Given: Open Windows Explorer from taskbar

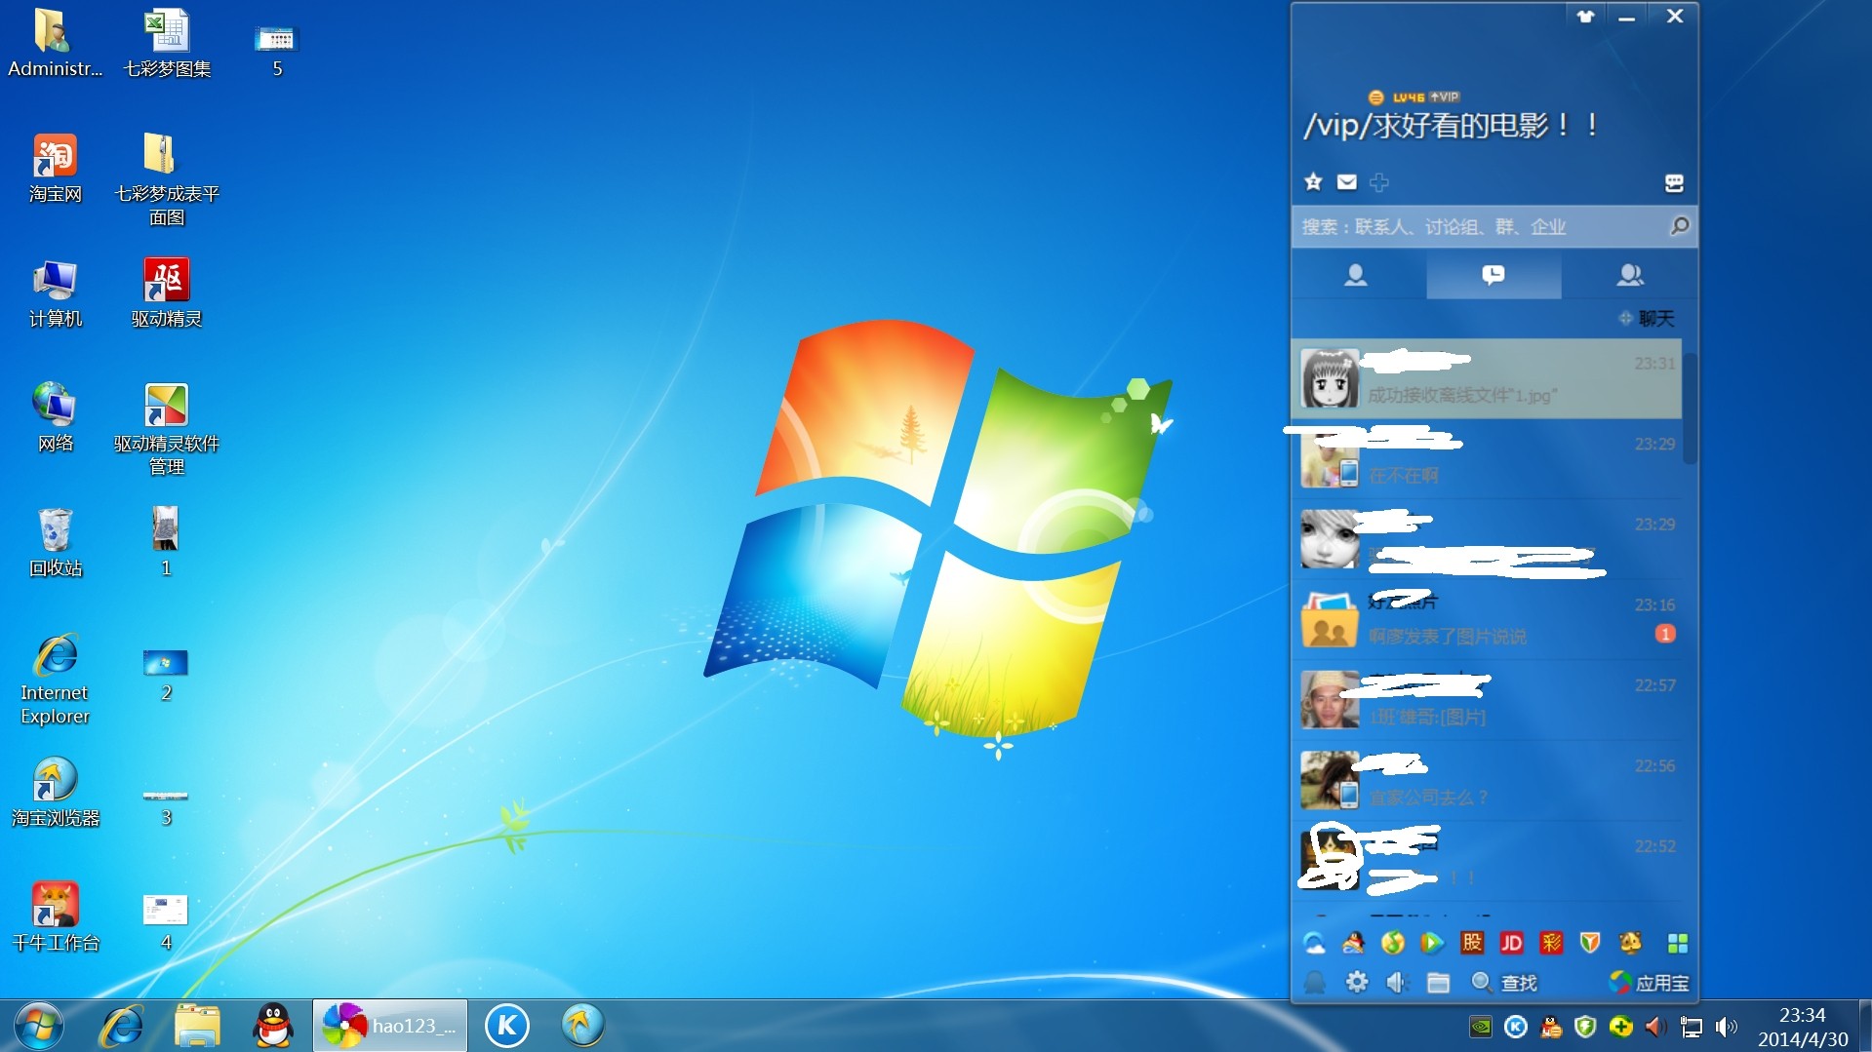Looking at the screenshot, I should tap(198, 1027).
